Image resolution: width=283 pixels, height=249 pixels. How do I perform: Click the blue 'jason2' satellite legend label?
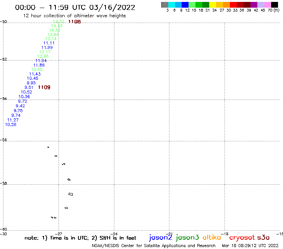(161, 238)
